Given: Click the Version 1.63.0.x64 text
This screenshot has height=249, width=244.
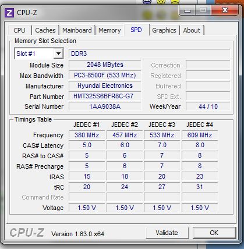Looking at the screenshot, I should (77, 234).
